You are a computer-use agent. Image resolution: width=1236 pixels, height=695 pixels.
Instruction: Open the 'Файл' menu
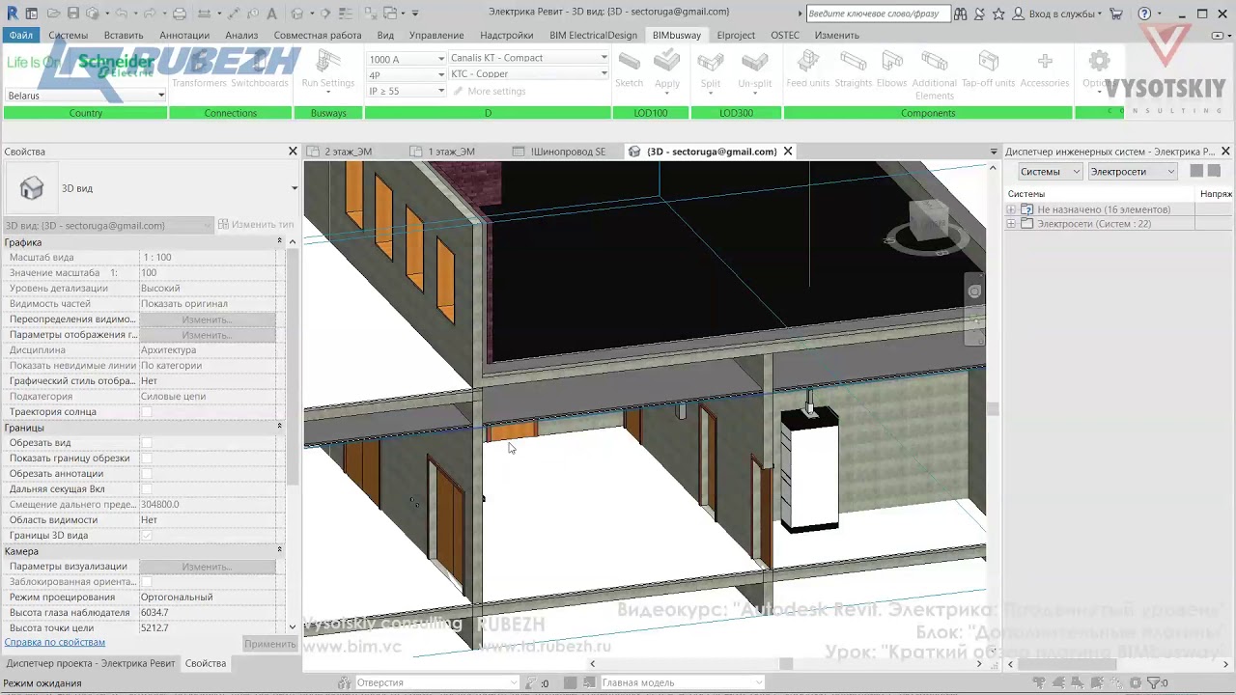21,35
